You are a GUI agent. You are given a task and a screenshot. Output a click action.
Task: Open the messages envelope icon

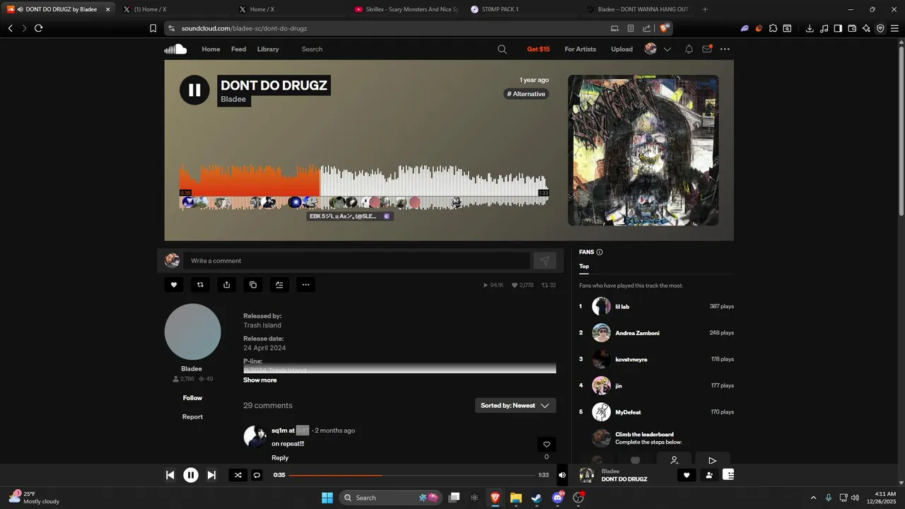(707, 49)
